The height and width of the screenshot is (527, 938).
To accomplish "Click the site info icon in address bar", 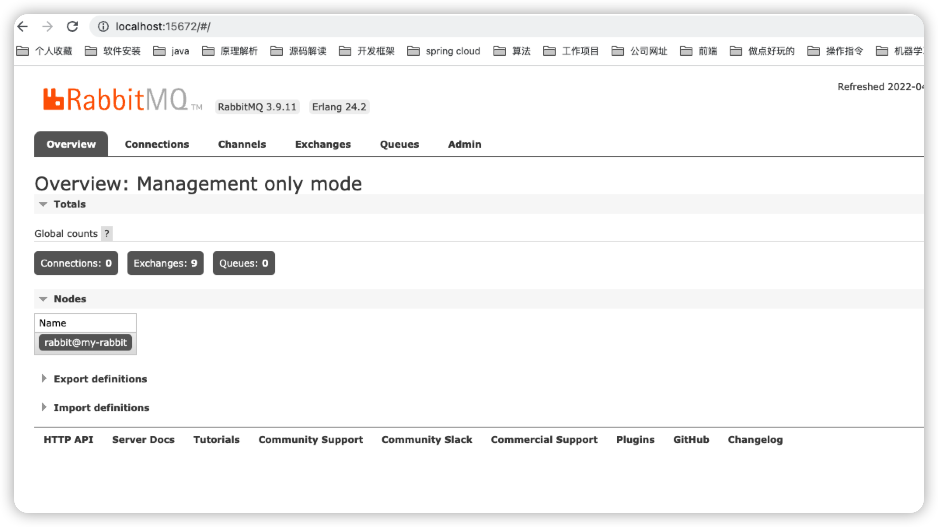I will 103,26.
